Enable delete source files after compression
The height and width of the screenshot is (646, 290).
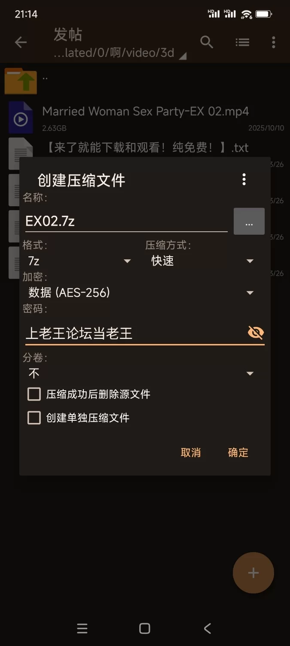tap(34, 394)
